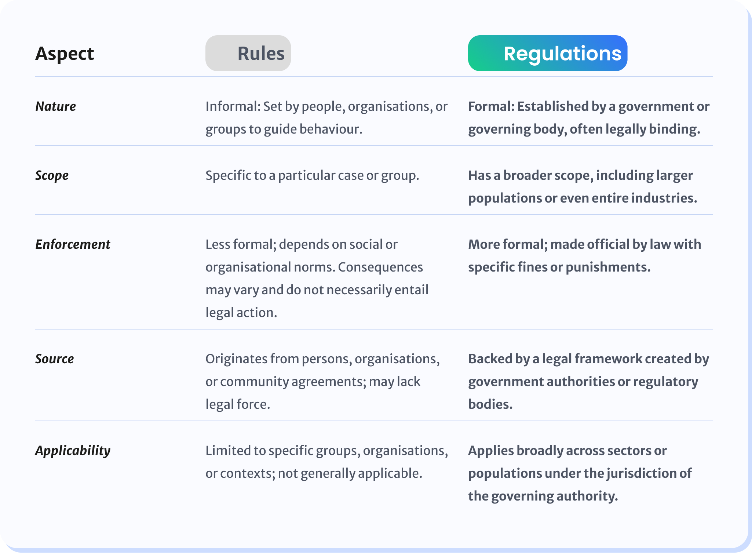Click the text 'Formal: Established by a government'
This screenshot has width=752, height=553.
(x=588, y=106)
